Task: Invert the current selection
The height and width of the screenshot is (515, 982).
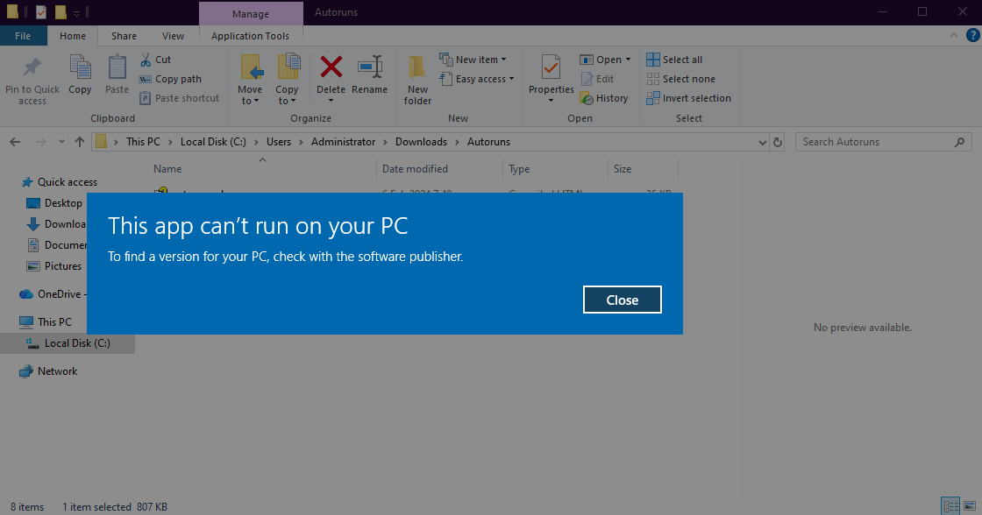Action: [x=689, y=97]
